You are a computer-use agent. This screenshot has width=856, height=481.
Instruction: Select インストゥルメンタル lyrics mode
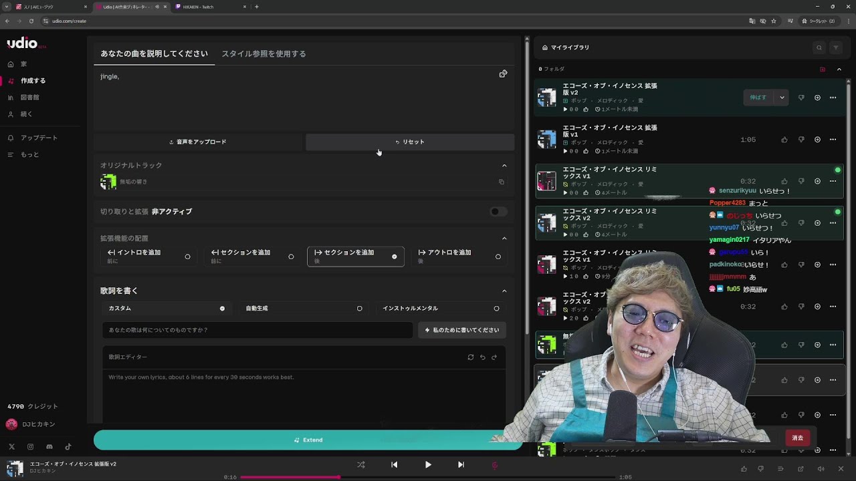click(x=441, y=309)
